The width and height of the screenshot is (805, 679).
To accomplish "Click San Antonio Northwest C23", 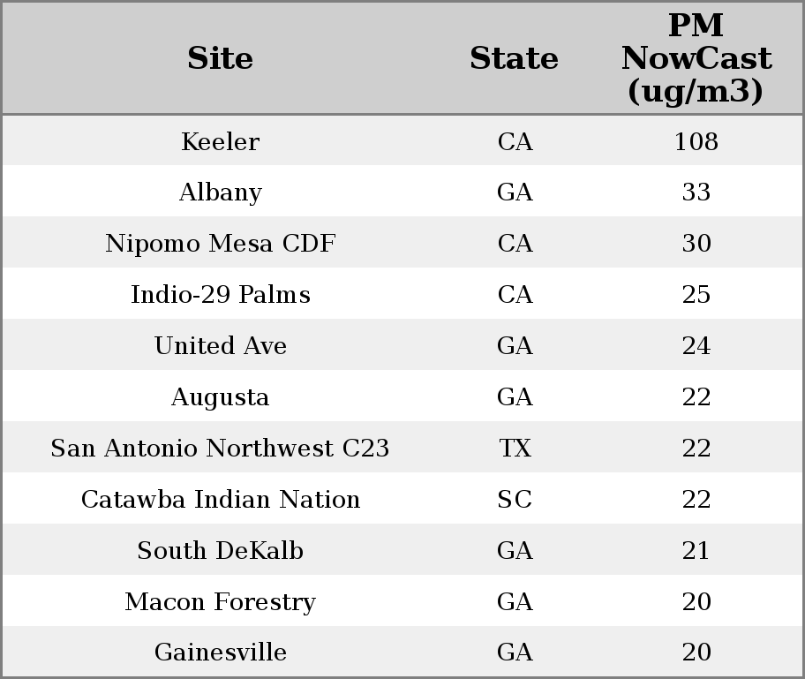I will click(220, 449).
